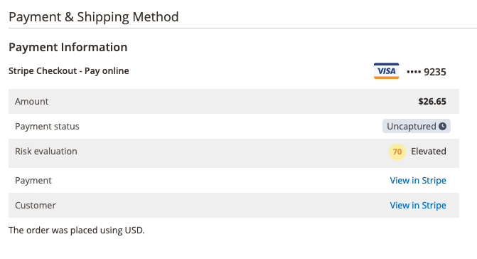Click the order placed using USD note
The height and width of the screenshot is (259, 477).
click(76, 231)
